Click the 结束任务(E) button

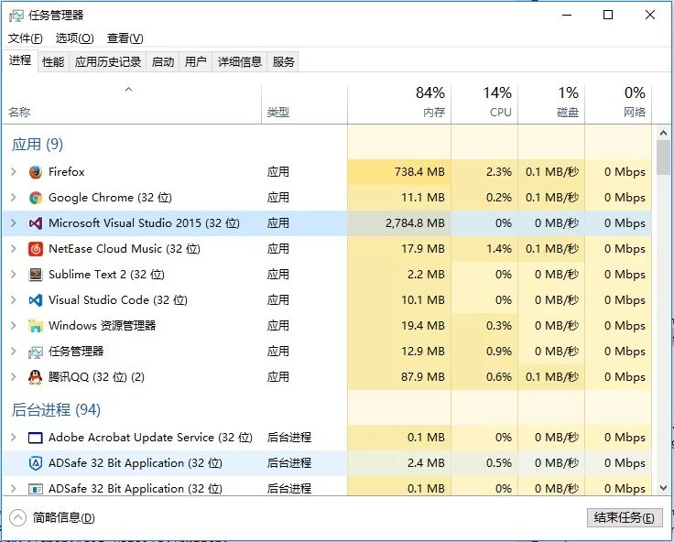pyautogui.click(x=625, y=517)
